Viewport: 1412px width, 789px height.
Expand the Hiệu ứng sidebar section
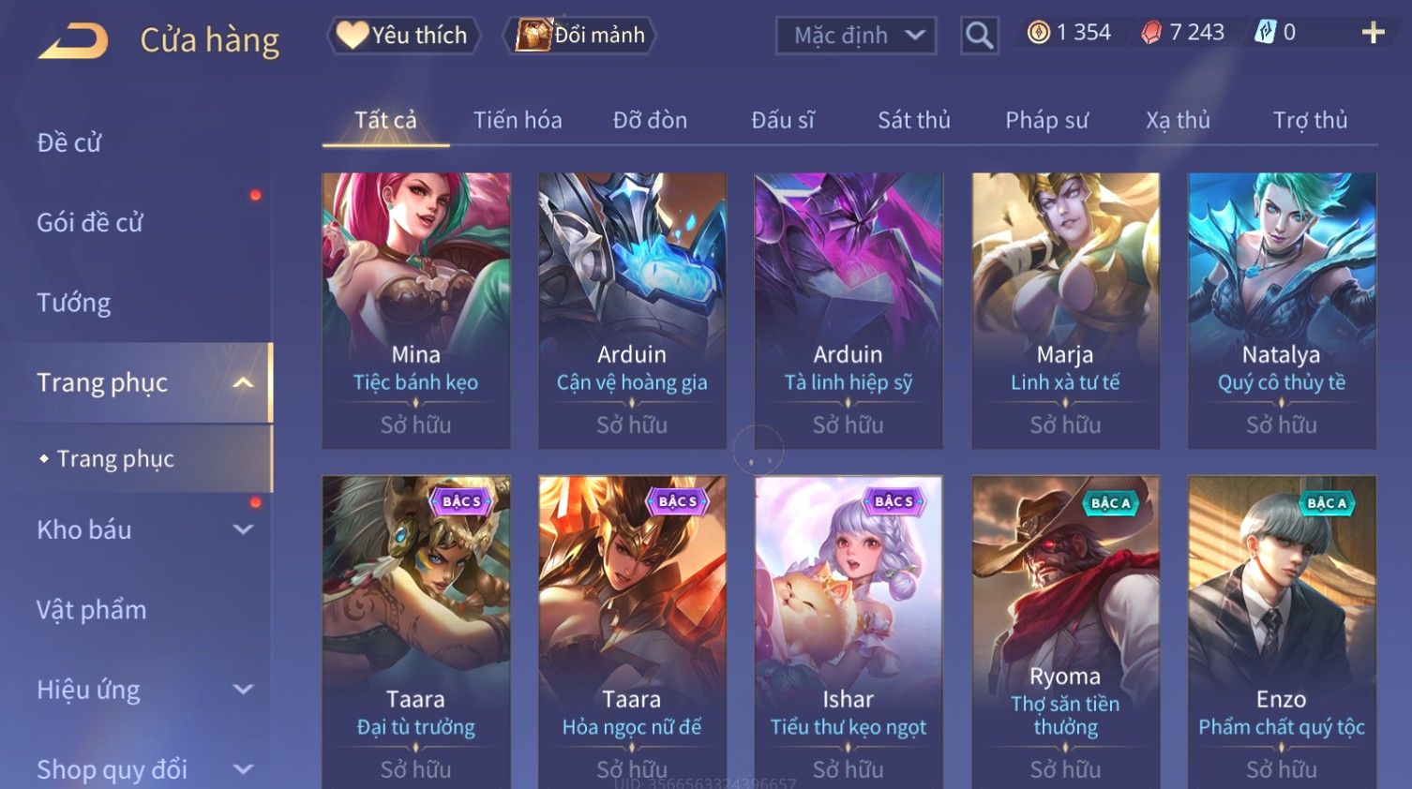tap(243, 690)
